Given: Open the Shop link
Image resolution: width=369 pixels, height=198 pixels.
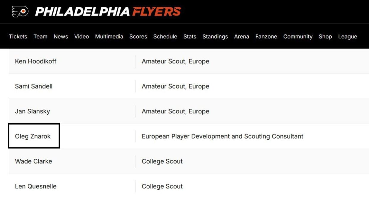Looking at the screenshot, I should tap(325, 37).
